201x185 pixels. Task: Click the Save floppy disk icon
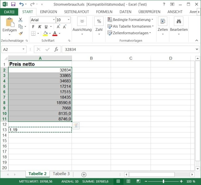(x=13, y=4)
